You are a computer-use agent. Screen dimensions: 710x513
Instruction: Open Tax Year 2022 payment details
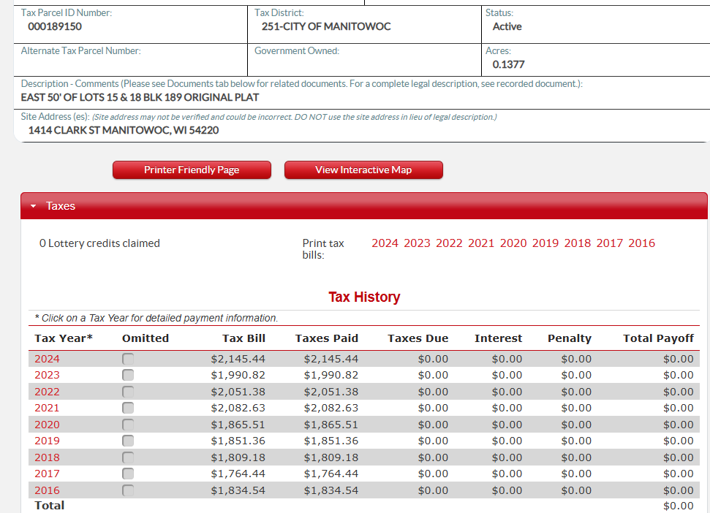(47, 392)
